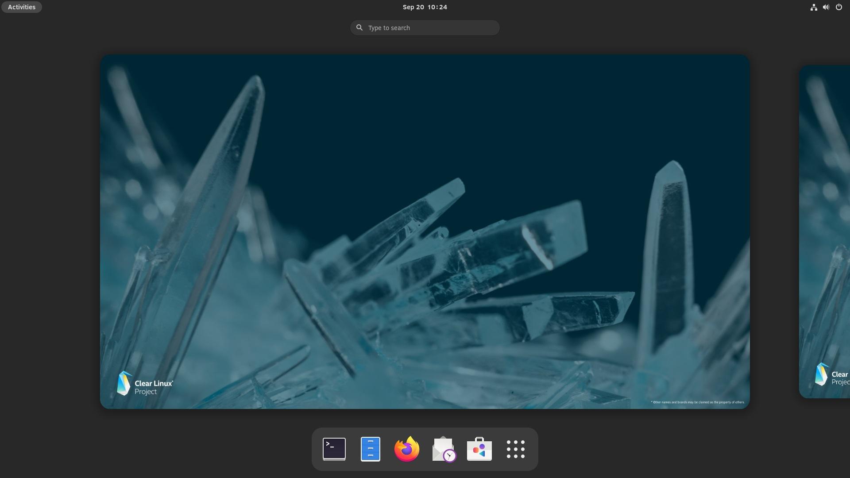
Task: Select the main Clear Linux workspace preview
Action: coord(425,231)
